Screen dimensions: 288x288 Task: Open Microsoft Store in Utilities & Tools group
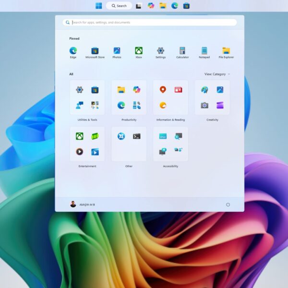coord(95,90)
